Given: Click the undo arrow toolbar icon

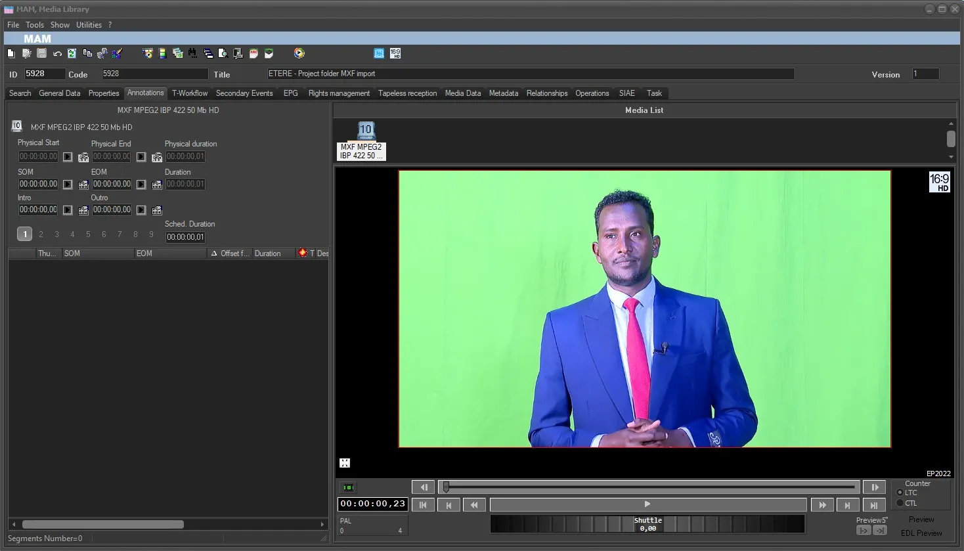Looking at the screenshot, I should 57,53.
